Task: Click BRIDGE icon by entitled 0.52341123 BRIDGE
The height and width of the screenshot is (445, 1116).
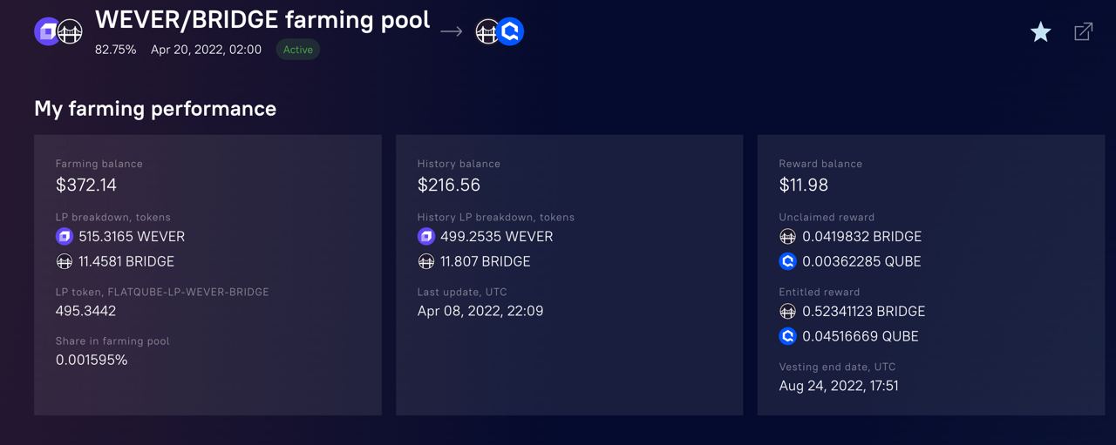Action: click(x=787, y=311)
